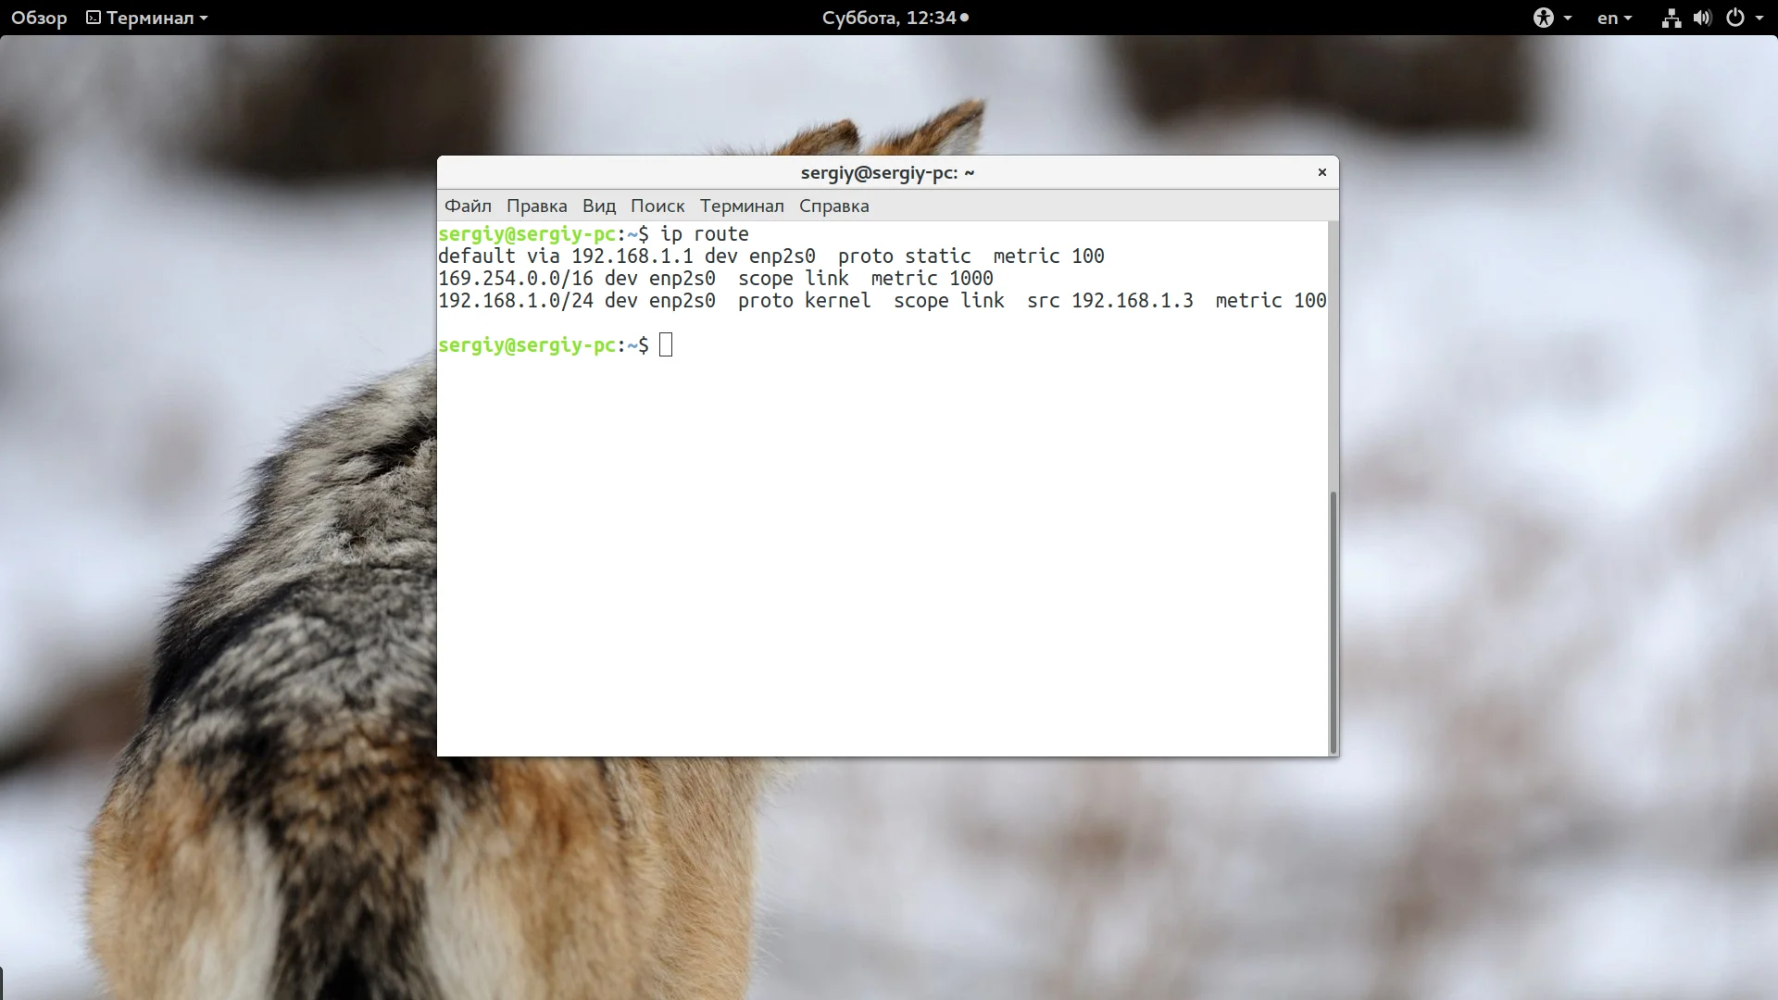Open the Терминал menu in the window
Image resolution: width=1778 pixels, height=1000 pixels.
coord(741,206)
